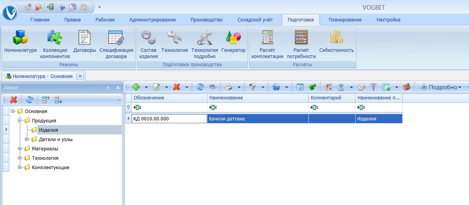Click the printer icon in the grid toolbar
The width and height of the screenshot is (469, 205).
230,87
